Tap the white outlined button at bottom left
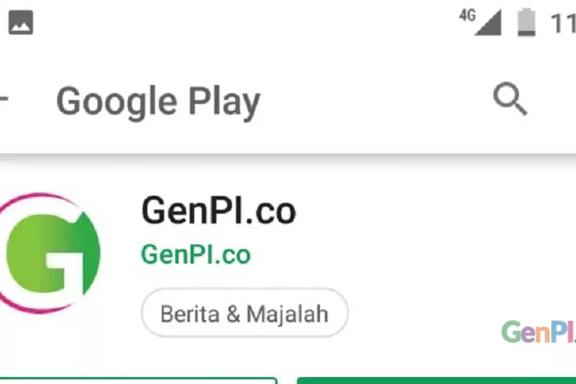The image size is (576, 384). coord(139,380)
